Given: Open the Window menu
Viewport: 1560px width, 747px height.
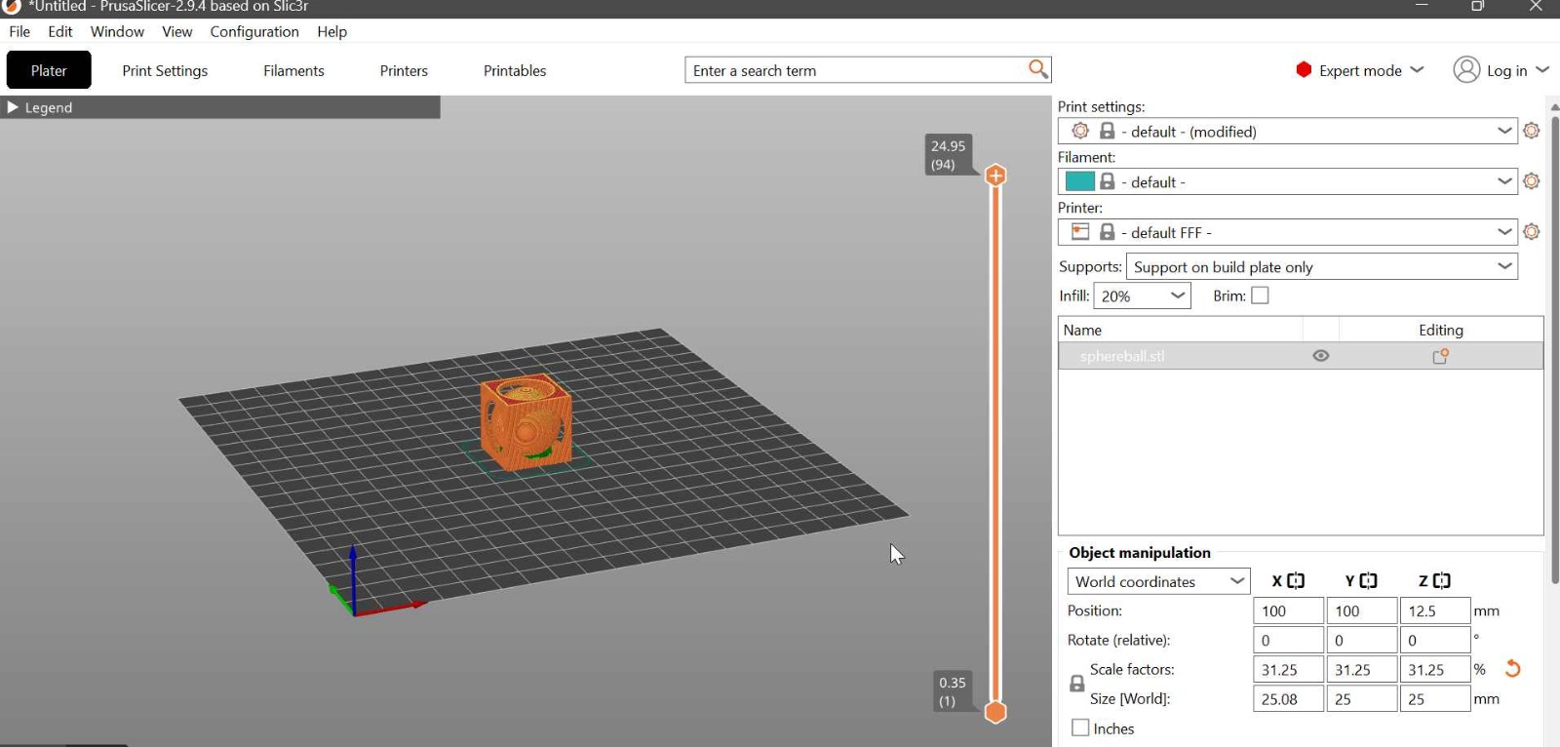Looking at the screenshot, I should click(117, 31).
